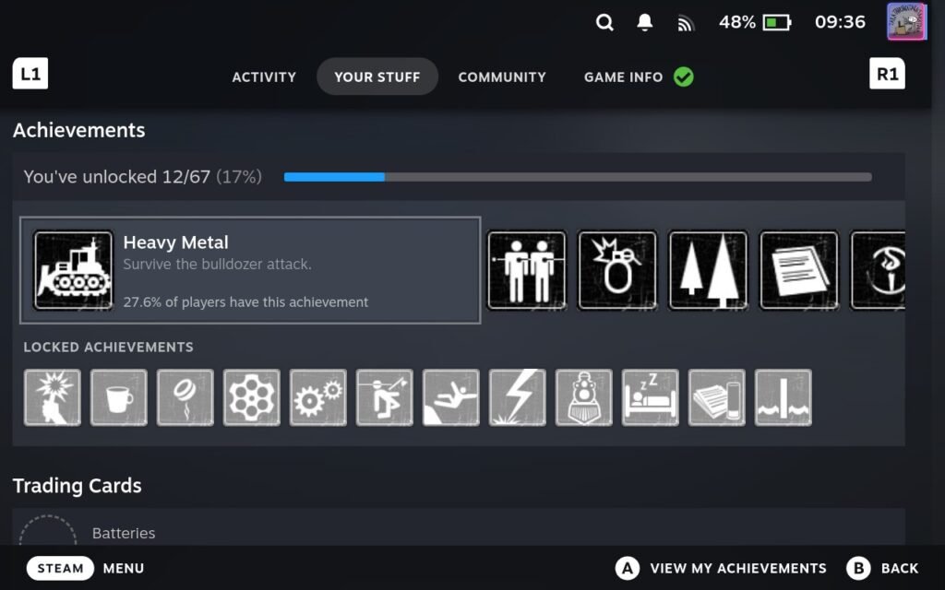Click the green verified checkmark icon

(x=684, y=77)
